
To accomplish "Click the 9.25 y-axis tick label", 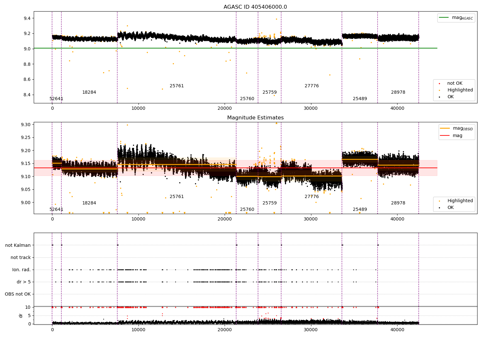I will point(26,138).
